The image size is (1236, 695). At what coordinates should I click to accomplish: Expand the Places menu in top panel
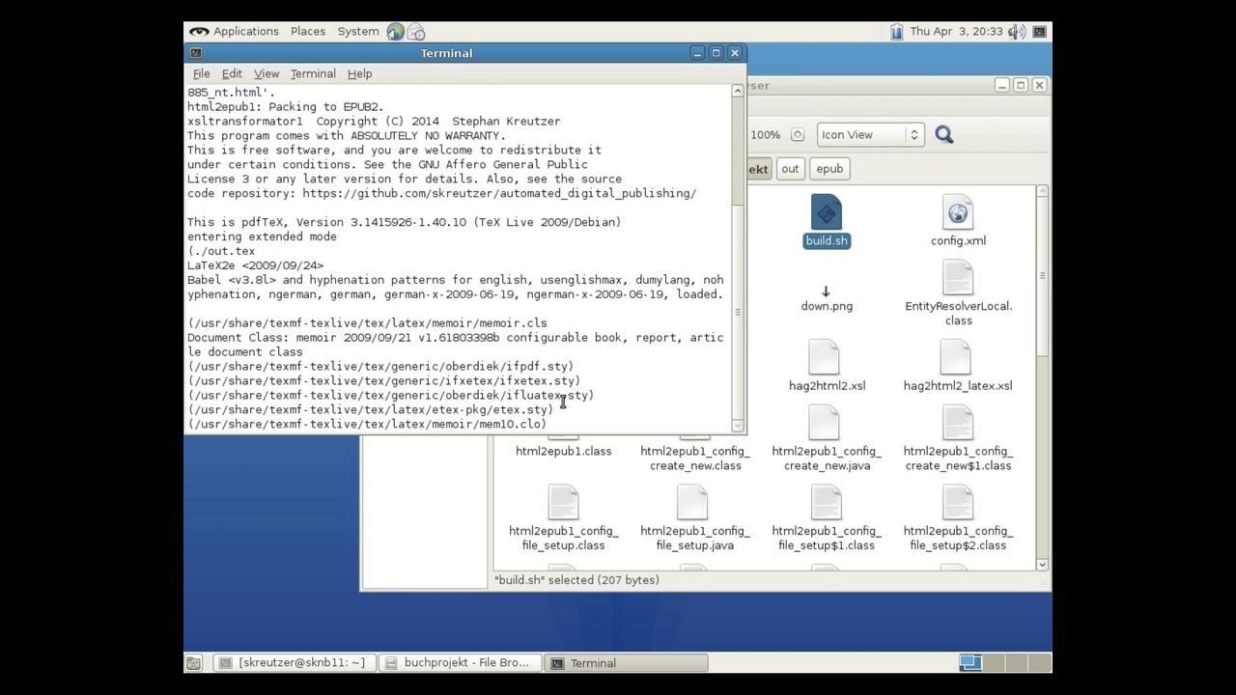point(308,32)
